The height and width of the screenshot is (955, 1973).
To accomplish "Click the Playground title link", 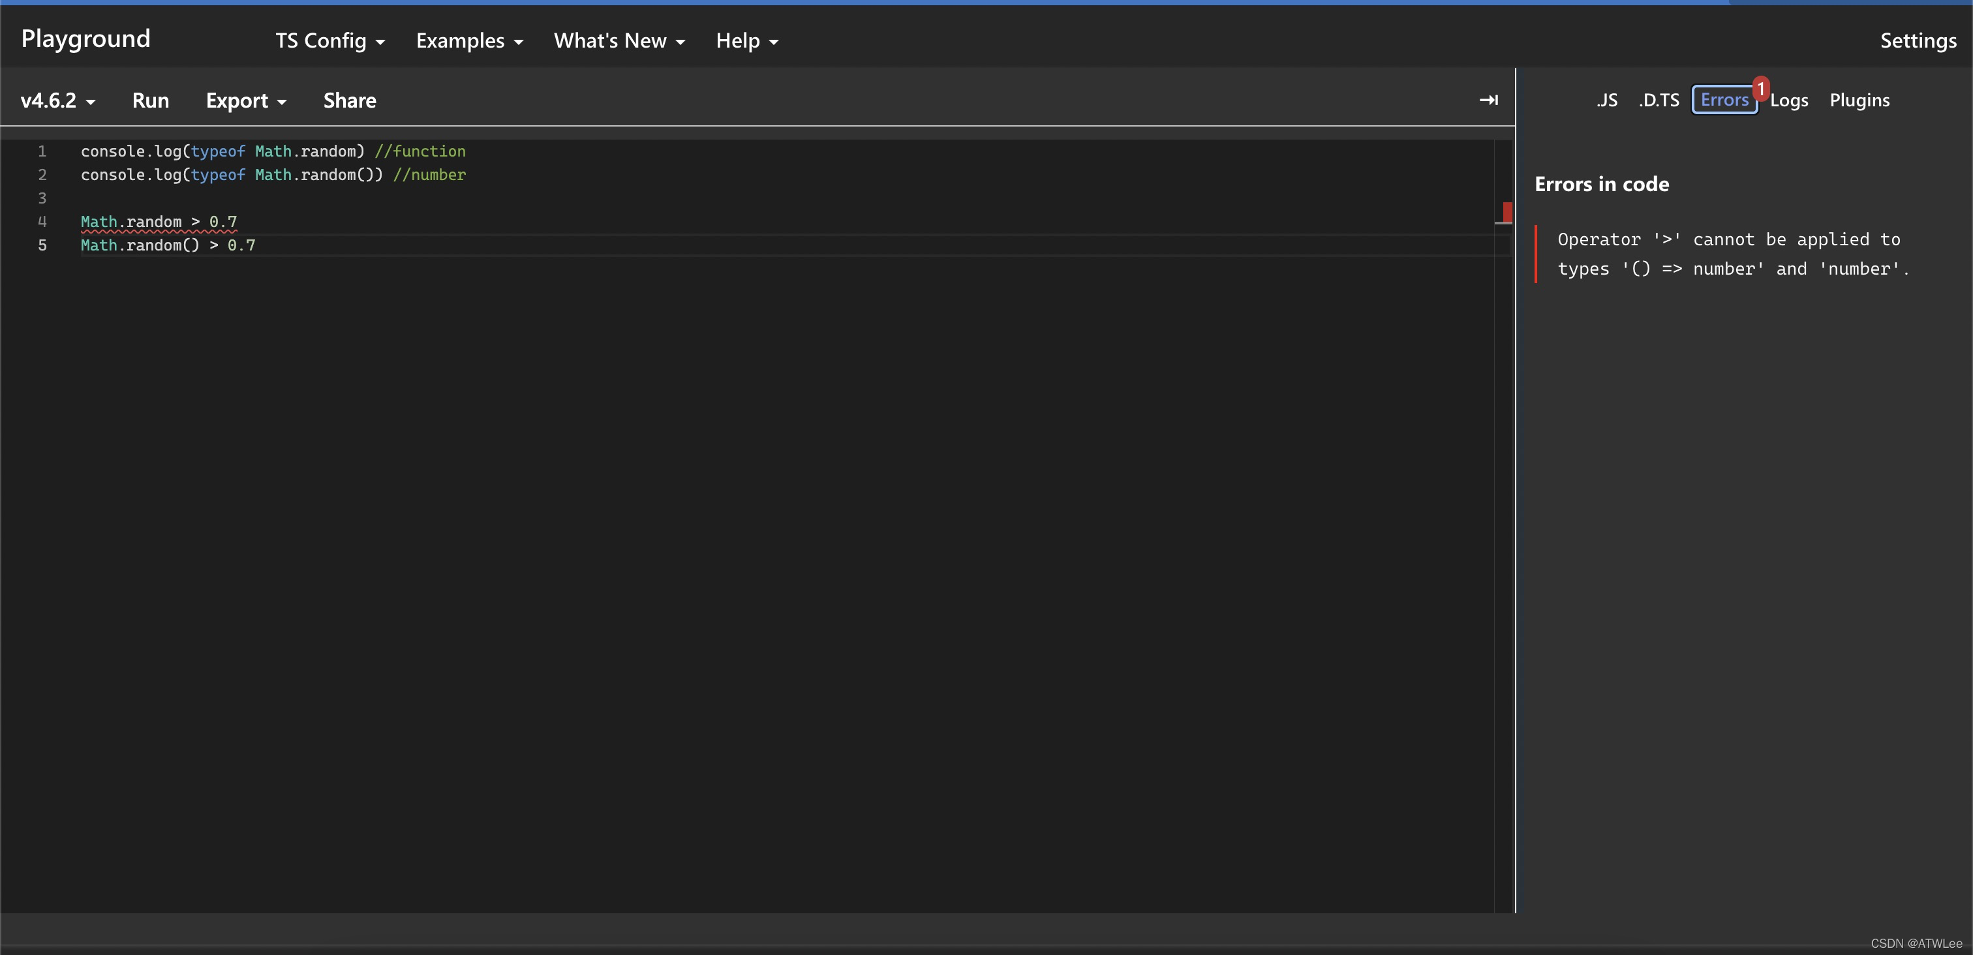I will coord(85,38).
